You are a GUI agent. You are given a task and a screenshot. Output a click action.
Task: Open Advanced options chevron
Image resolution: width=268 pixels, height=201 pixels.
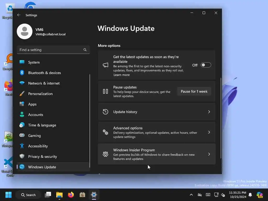[209, 132]
